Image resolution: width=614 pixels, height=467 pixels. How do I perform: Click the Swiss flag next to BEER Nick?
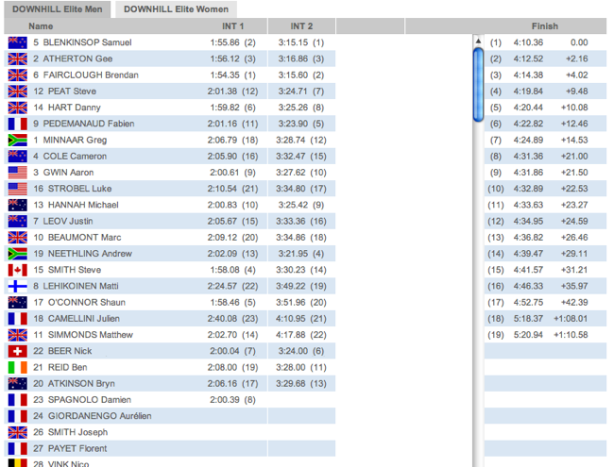coord(17,351)
